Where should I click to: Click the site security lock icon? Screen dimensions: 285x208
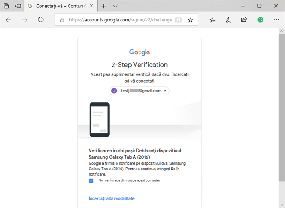[x=62, y=20]
